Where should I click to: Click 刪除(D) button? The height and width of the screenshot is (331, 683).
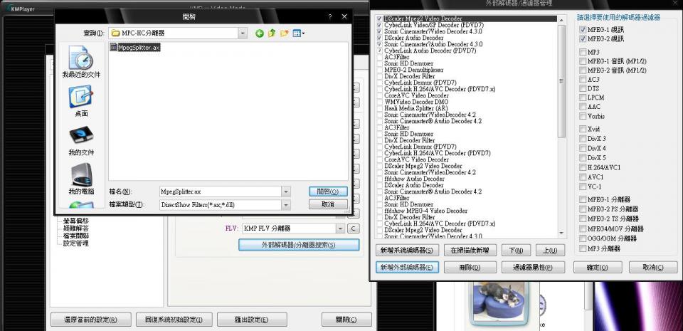coord(470,268)
